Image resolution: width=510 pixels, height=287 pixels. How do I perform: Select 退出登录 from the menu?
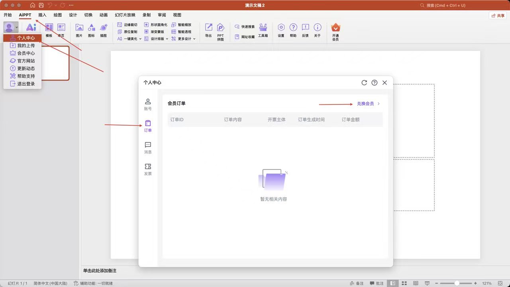tap(25, 84)
